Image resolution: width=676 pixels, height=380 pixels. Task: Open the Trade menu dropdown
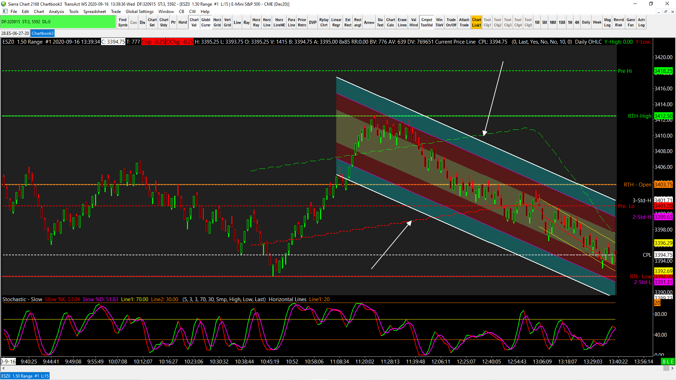click(x=115, y=12)
